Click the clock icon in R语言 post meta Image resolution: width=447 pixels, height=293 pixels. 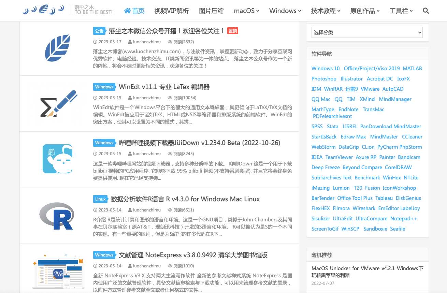click(95, 210)
